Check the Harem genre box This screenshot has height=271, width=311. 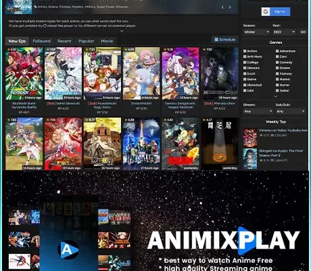tap(277, 79)
